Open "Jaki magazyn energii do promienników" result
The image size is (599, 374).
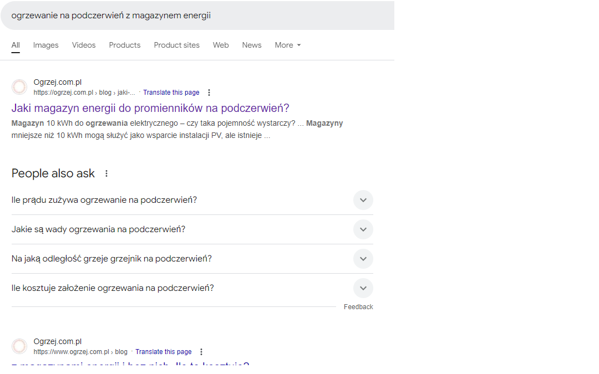[150, 108]
